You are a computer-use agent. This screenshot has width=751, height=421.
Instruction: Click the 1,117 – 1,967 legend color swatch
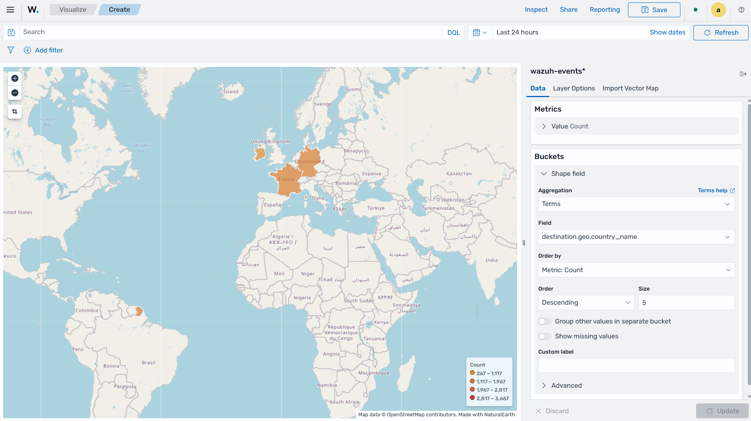click(472, 381)
